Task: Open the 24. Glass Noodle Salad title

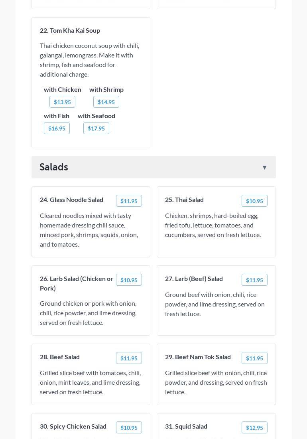Action: [x=71, y=200]
